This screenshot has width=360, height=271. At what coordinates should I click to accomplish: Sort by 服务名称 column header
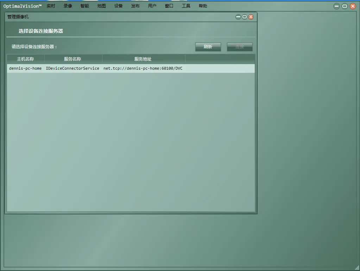[73, 59]
